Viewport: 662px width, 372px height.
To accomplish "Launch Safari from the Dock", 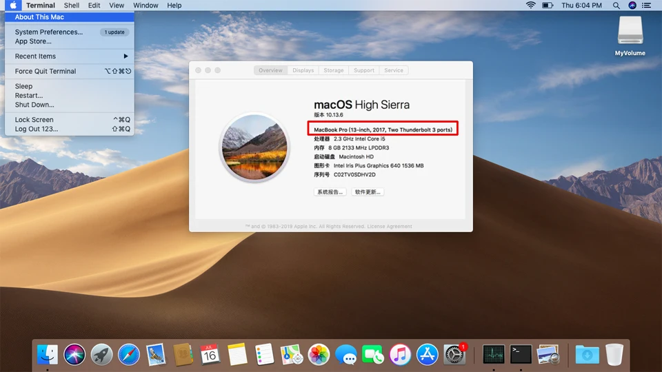I will (x=129, y=355).
